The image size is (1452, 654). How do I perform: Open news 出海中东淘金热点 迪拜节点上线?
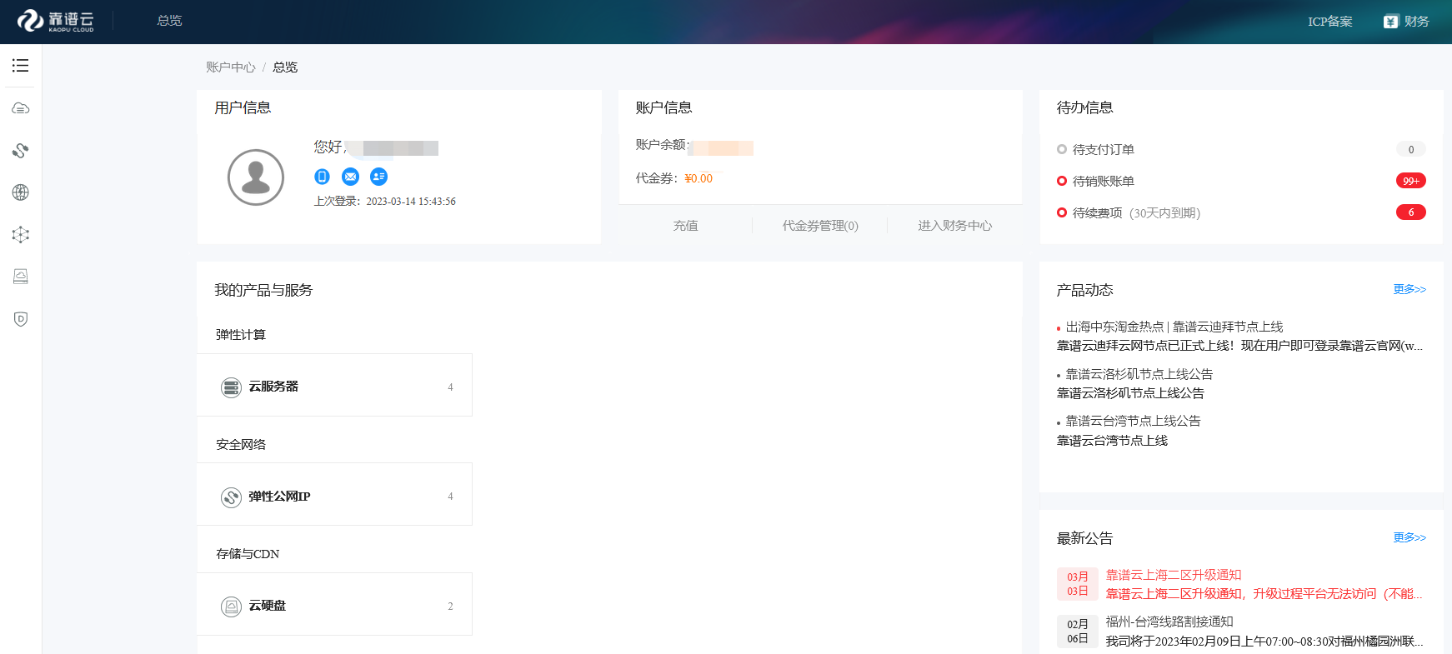click(x=1174, y=327)
